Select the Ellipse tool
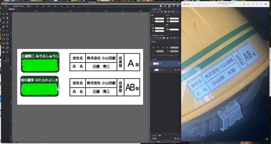This screenshot has width=271, height=144. pos(3,39)
